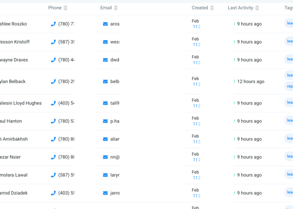Image resolution: width=293 pixels, height=209 pixels.
Task: Sort contacts by Phone column arrows
Action: coord(65,8)
